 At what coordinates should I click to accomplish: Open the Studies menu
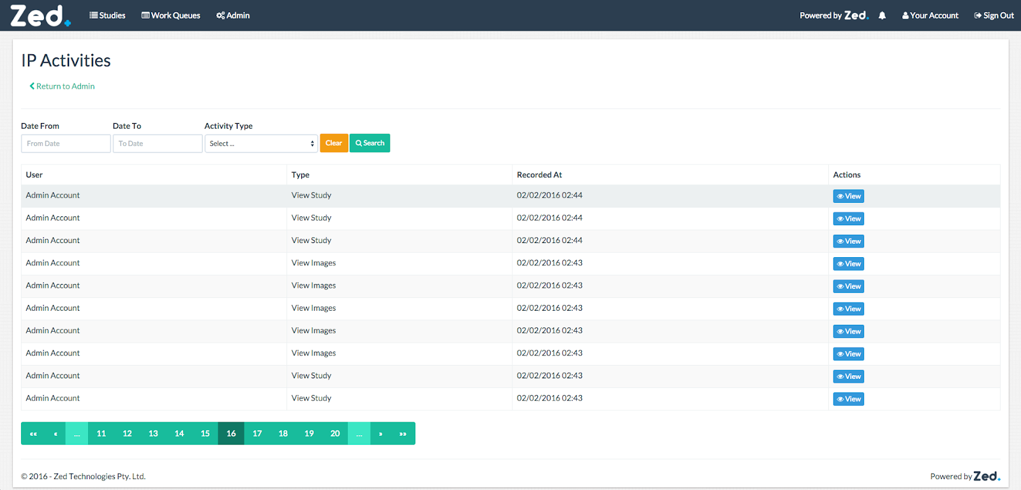(107, 15)
